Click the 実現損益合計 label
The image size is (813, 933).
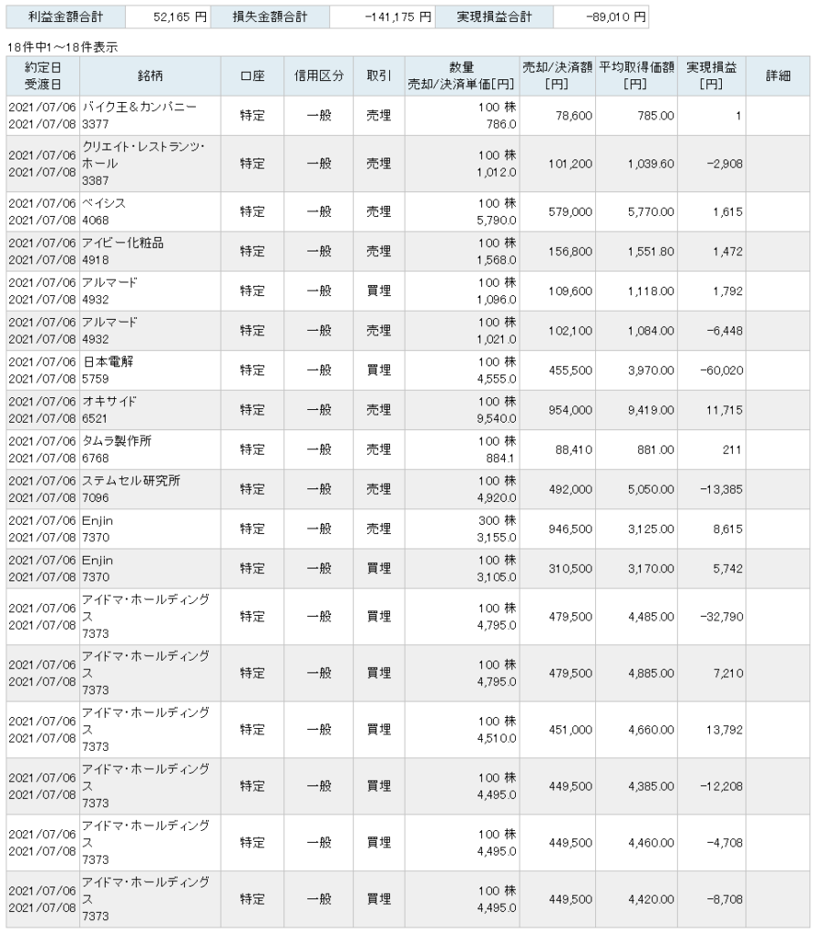coord(494,17)
